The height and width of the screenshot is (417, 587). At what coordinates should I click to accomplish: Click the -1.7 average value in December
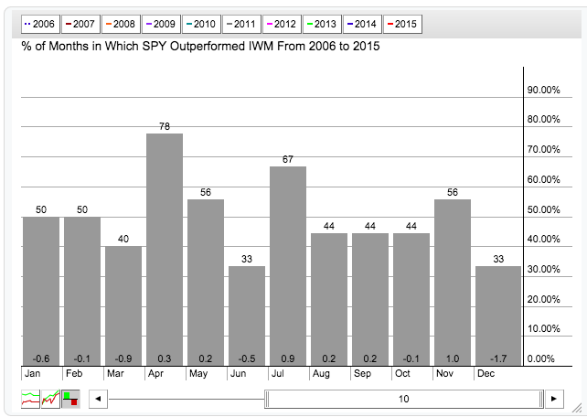(x=498, y=359)
